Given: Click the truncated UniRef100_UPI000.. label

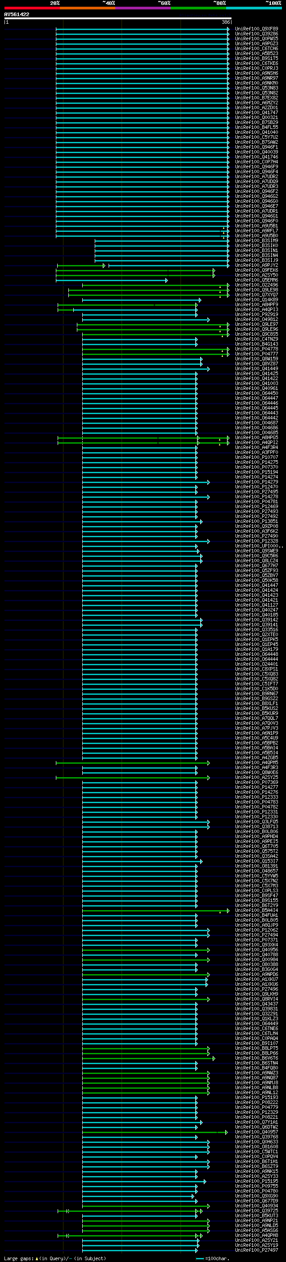Looking at the screenshot, I should (259, 546).
